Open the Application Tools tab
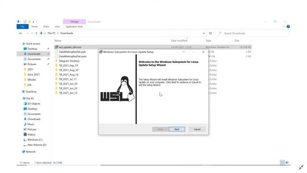The height and width of the screenshot is (173, 307). point(74,26)
